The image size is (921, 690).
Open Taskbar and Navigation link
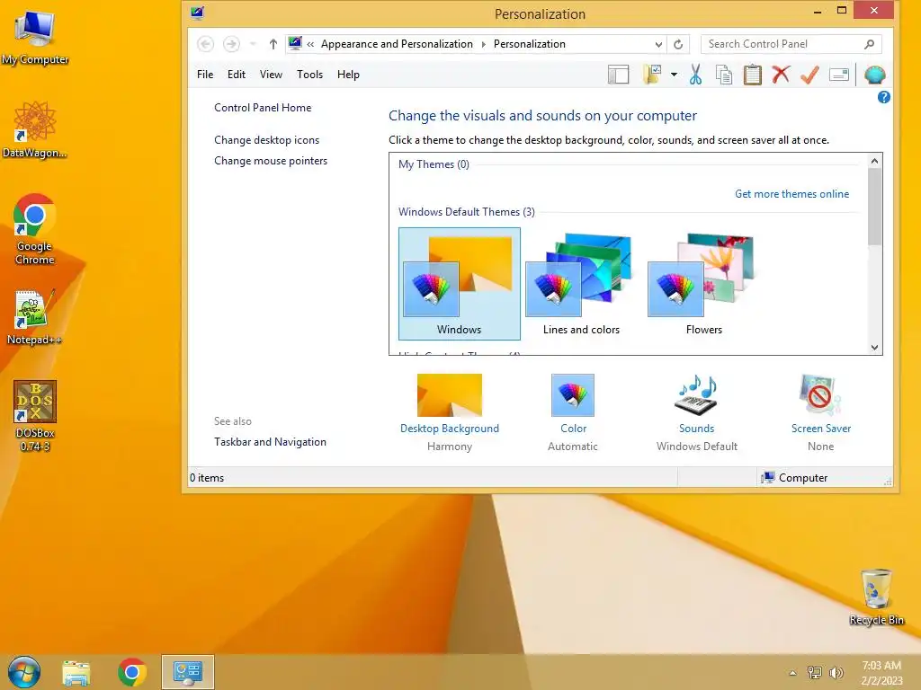coord(270,442)
